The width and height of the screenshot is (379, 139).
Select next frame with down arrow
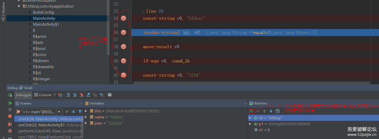pyautogui.click(x=73, y=112)
